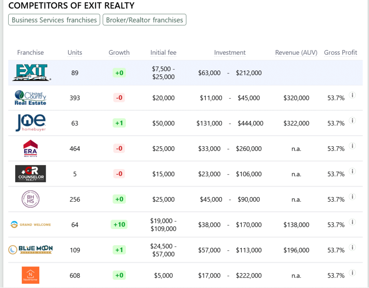Click the 464 units value

coord(75,148)
